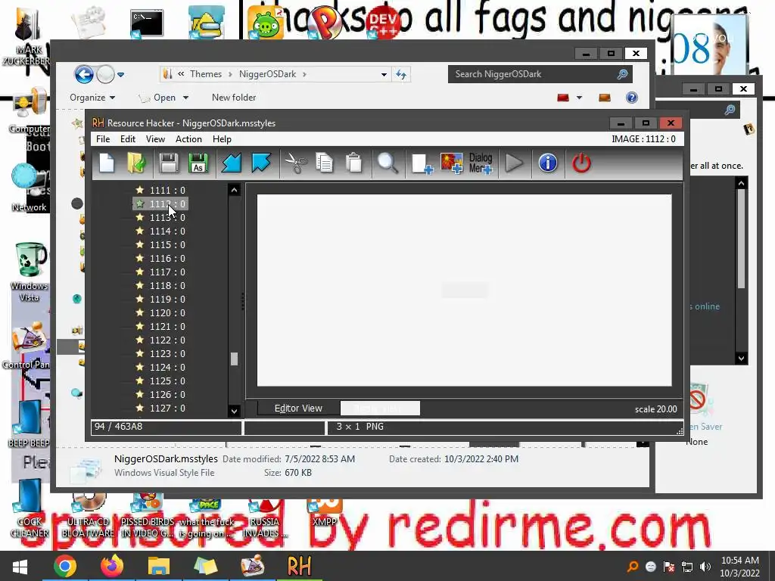The width and height of the screenshot is (775, 581).
Task: Click the clock in the system tray
Action: pyautogui.click(x=739, y=567)
